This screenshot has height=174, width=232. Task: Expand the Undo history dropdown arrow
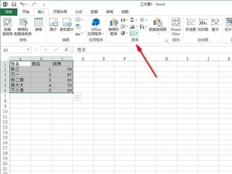27,4
